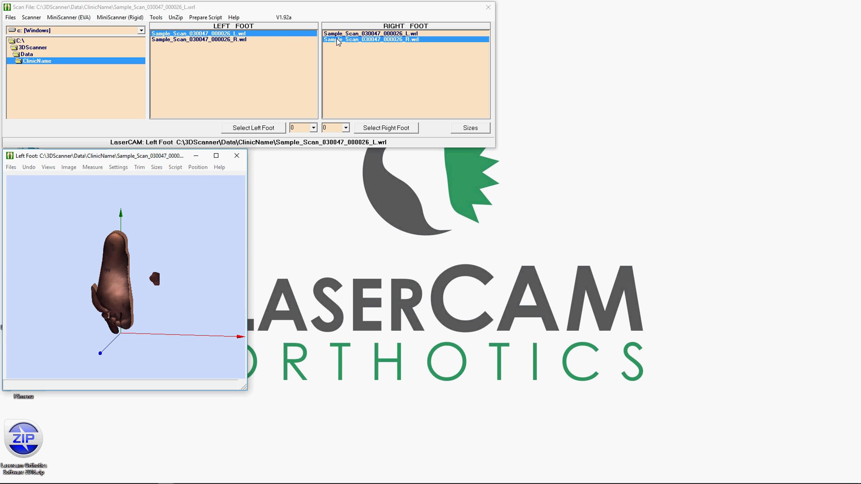This screenshot has height=484, width=861.
Task: Click the Select Left Foot button
Action: 253,128
